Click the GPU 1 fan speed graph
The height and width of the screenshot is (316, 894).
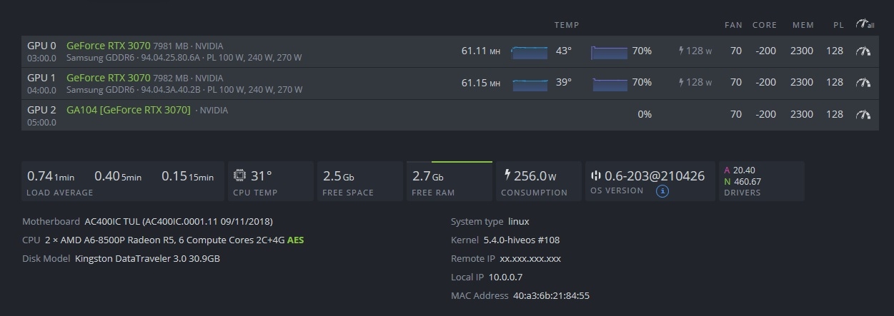[x=610, y=83]
